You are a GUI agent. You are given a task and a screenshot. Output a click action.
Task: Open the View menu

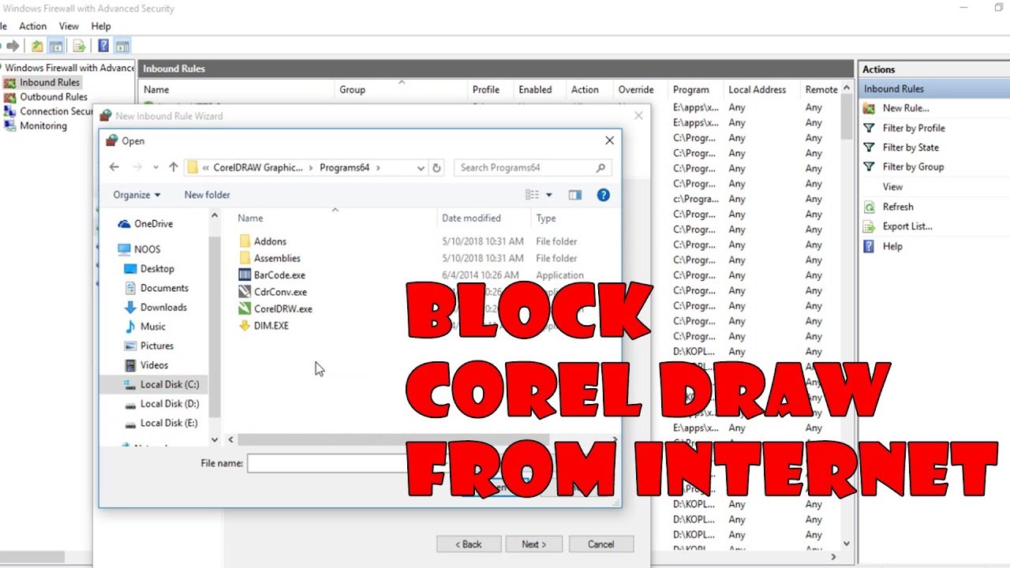(69, 26)
